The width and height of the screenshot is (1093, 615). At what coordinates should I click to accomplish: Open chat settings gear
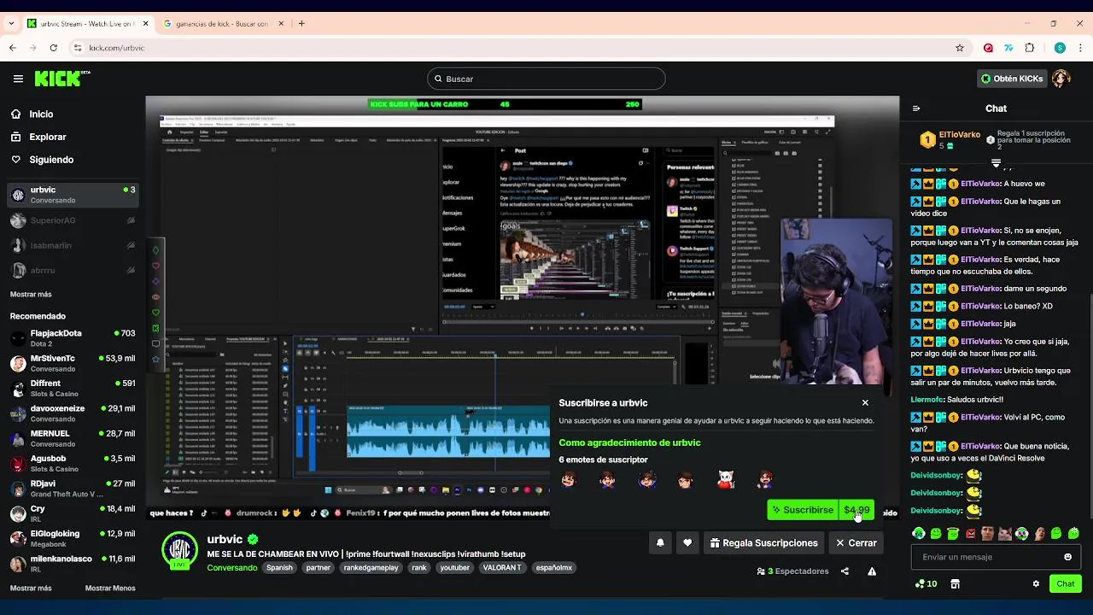click(1036, 584)
